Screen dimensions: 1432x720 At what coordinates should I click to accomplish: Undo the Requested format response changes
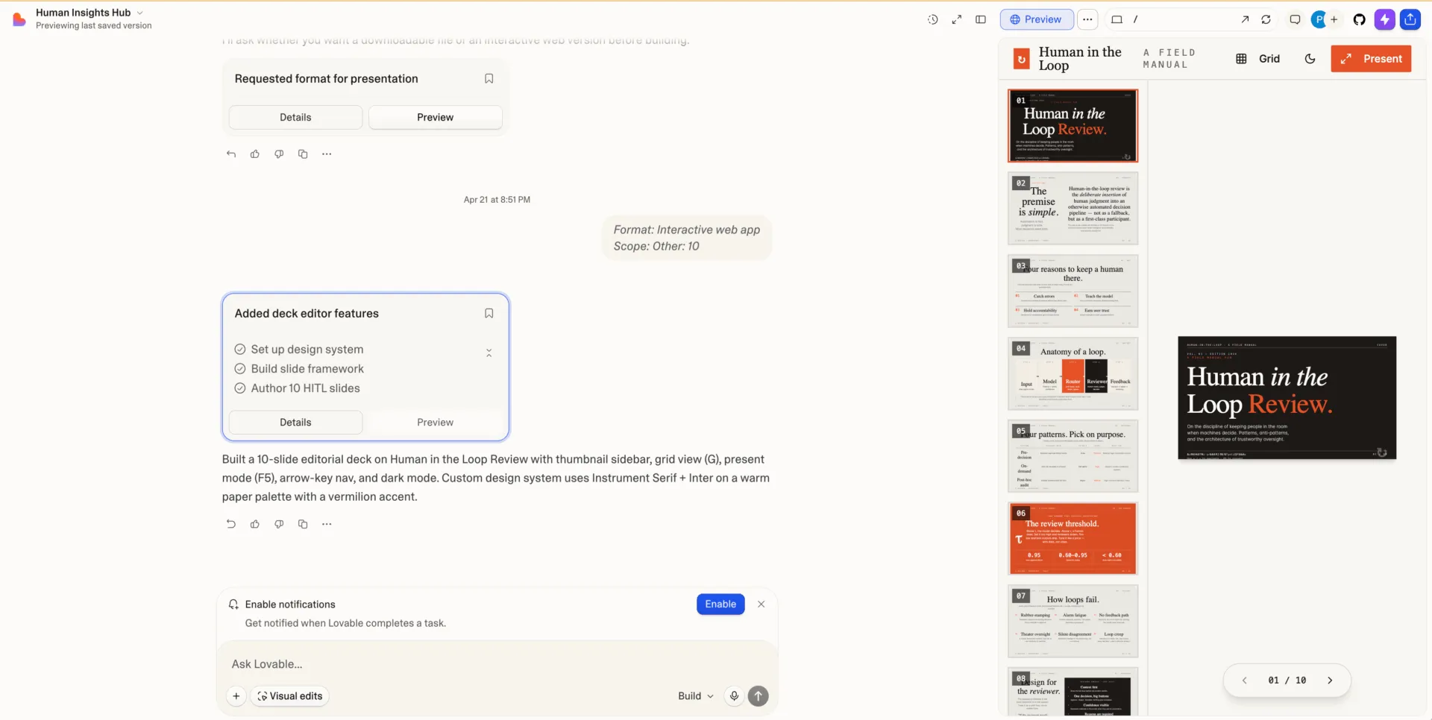point(231,154)
